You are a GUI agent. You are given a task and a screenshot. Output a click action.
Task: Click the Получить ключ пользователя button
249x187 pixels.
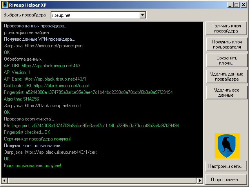[x=227, y=44]
